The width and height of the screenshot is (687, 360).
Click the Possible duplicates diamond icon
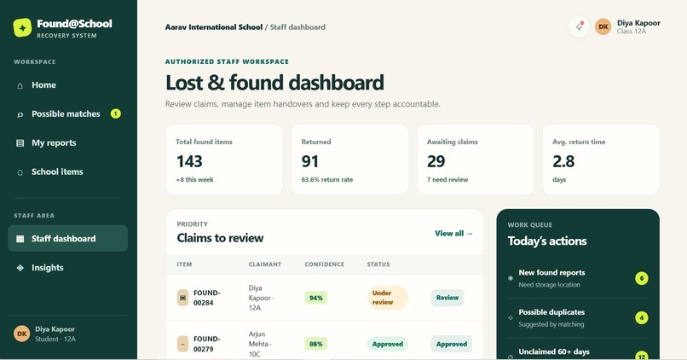click(x=511, y=318)
